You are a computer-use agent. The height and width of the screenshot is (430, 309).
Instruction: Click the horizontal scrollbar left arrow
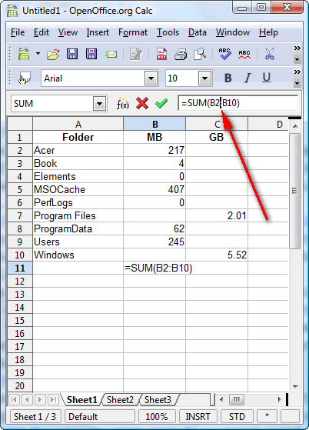coord(222,399)
